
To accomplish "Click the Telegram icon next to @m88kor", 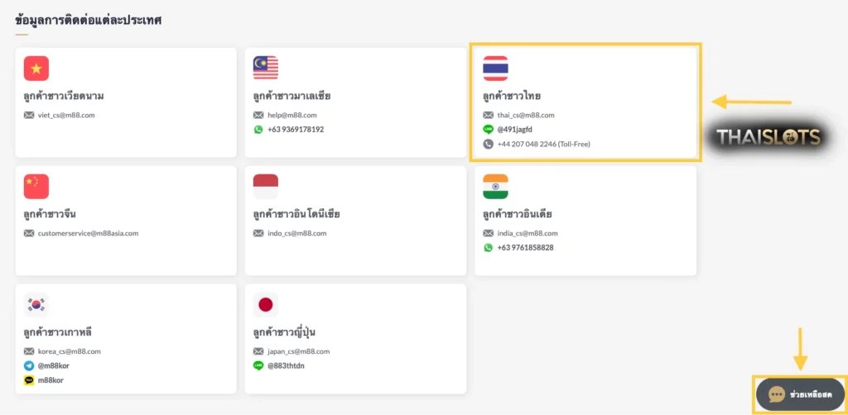I will [x=29, y=366].
